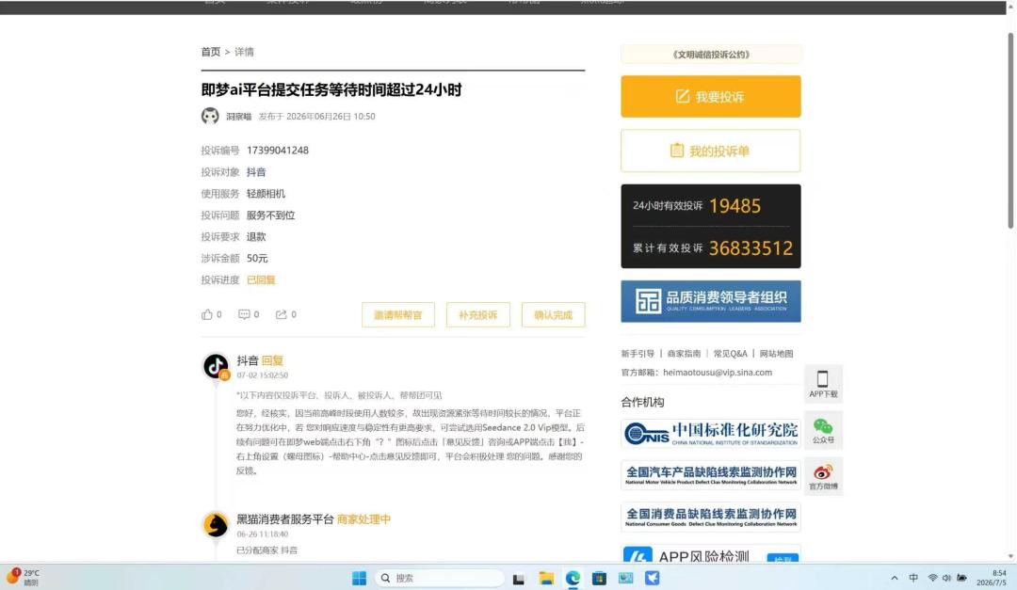Click the 抖音 logo avatar in reply
The image size is (1017, 590).
216,366
